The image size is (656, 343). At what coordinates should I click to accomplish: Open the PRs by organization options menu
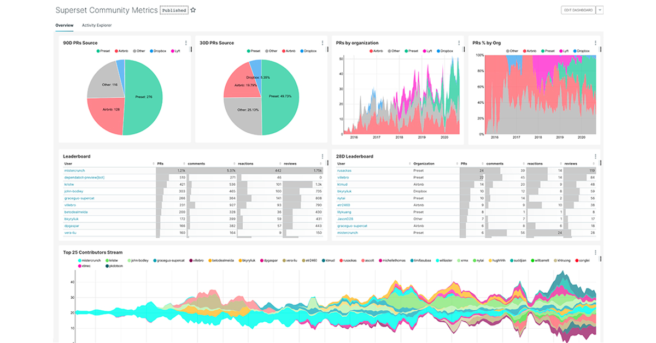459,43
